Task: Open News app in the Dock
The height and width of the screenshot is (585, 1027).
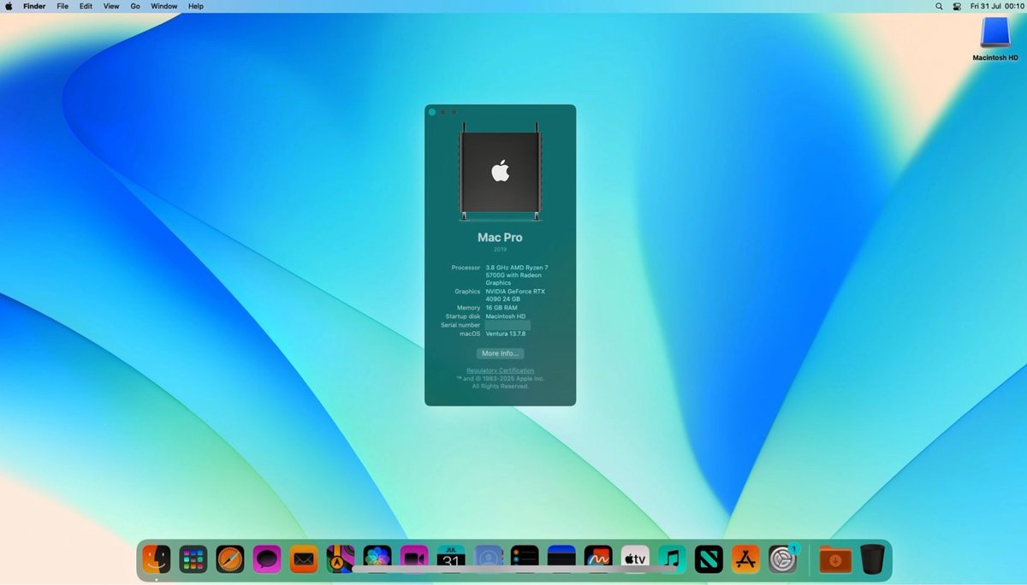Action: pos(709,559)
